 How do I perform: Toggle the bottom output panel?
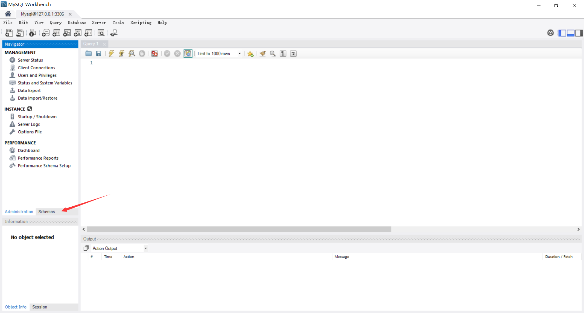pyautogui.click(x=571, y=33)
